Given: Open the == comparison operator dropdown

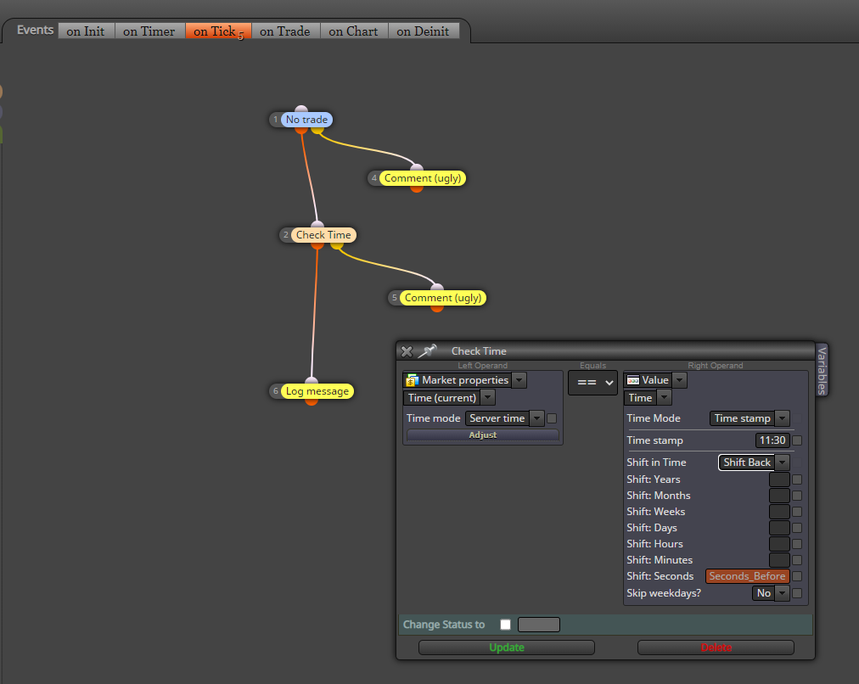Looking at the screenshot, I should (x=593, y=382).
